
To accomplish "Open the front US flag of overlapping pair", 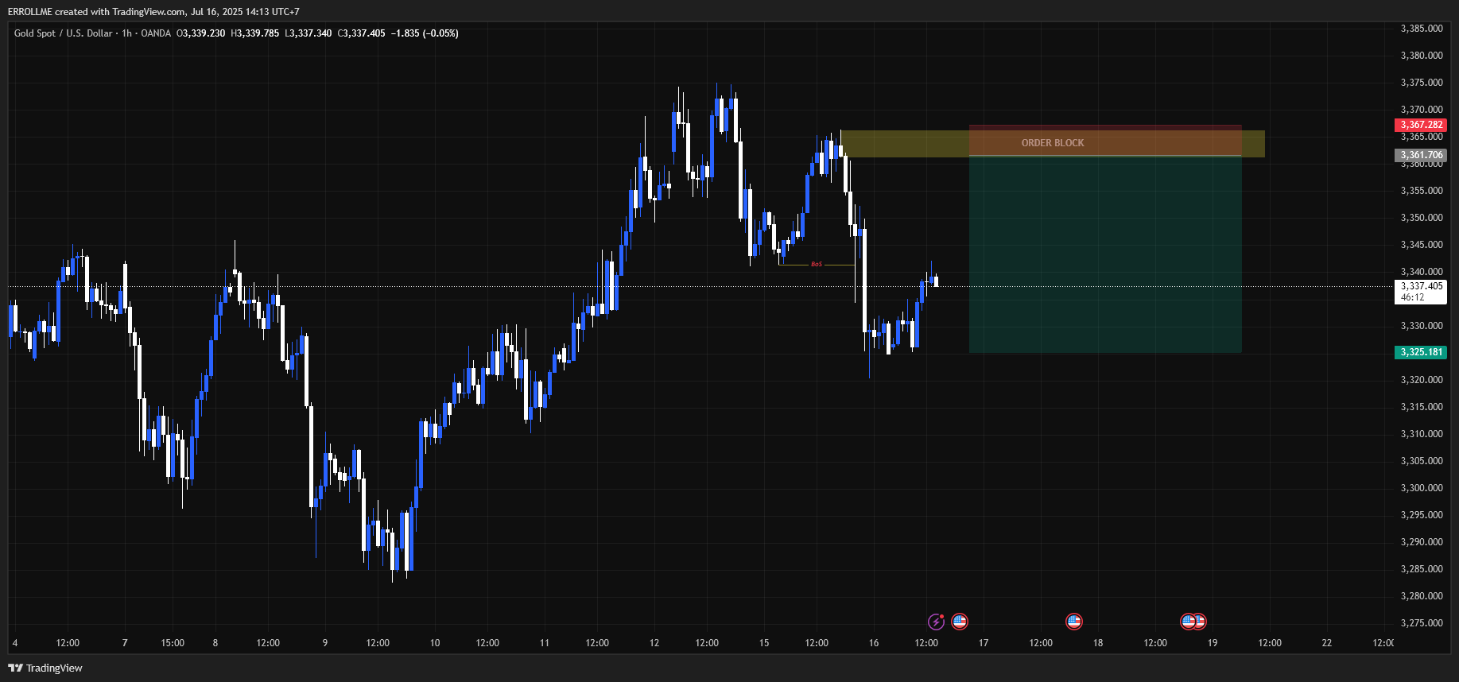I will click(1189, 622).
